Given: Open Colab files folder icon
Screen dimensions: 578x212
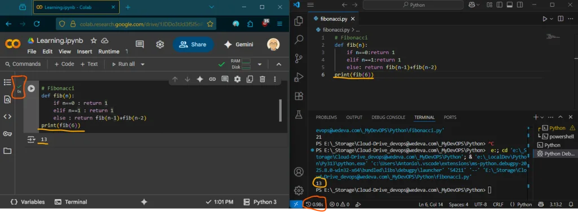Looking at the screenshot, I should 7,151.
